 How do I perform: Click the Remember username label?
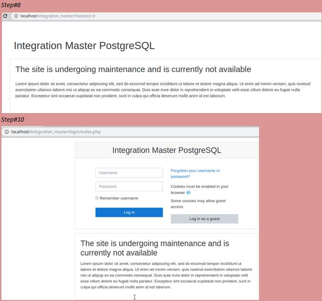(119, 198)
